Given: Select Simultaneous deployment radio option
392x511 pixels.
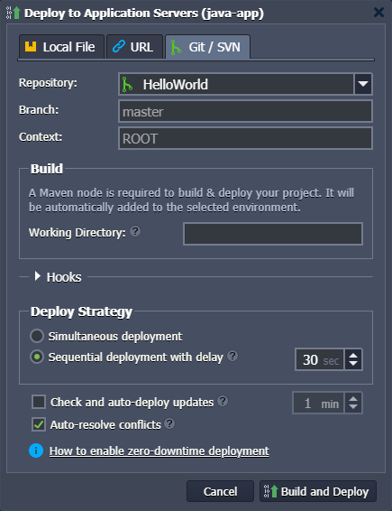Looking at the screenshot, I should pyautogui.click(x=37, y=336).
